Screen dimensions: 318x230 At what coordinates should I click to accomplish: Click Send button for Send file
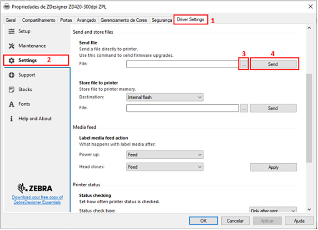273,64
